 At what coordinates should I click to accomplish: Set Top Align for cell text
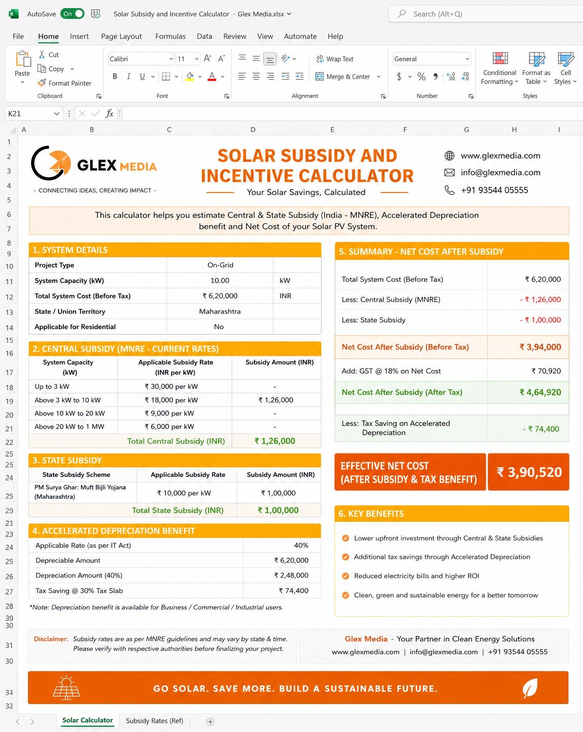[x=242, y=59]
